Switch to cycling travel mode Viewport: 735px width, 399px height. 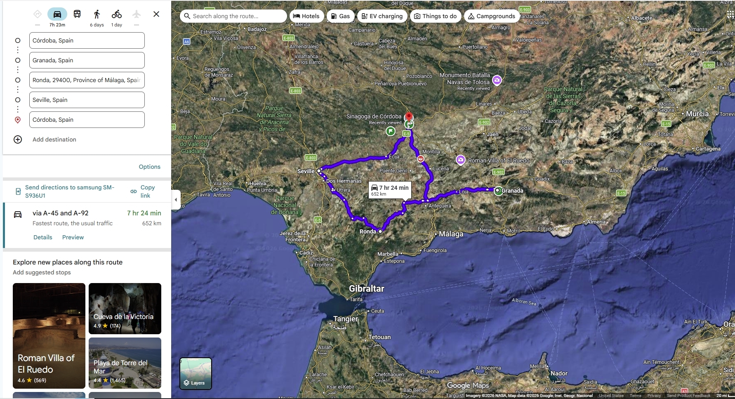117,14
